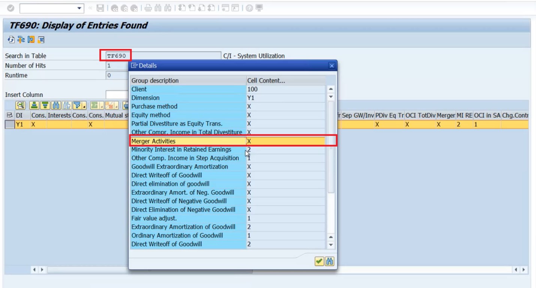Click down arrow at bottom of Details scrollbar
This screenshot has width=536, height=288.
point(331,245)
